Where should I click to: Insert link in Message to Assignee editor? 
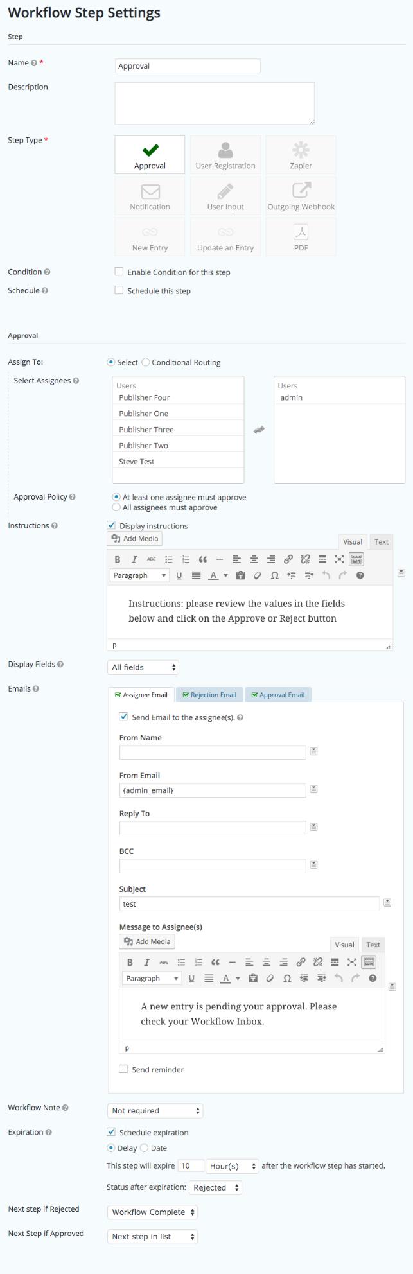(x=301, y=962)
